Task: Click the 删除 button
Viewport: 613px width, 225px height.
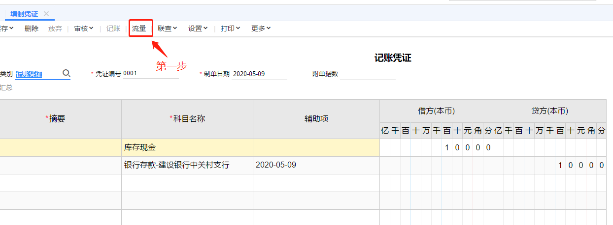Action: click(x=31, y=28)
